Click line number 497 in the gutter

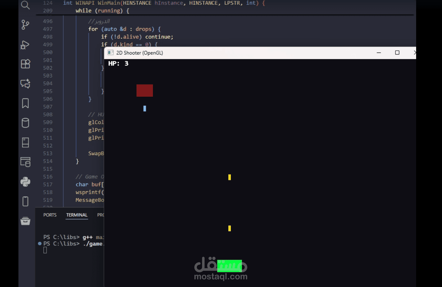coord(48,29)
